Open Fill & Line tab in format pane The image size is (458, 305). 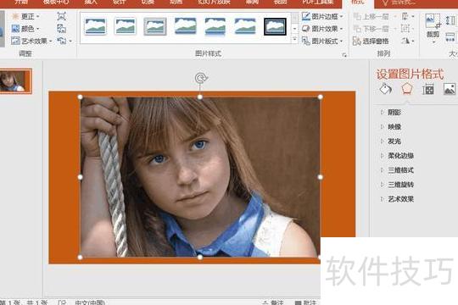point(386,89)
